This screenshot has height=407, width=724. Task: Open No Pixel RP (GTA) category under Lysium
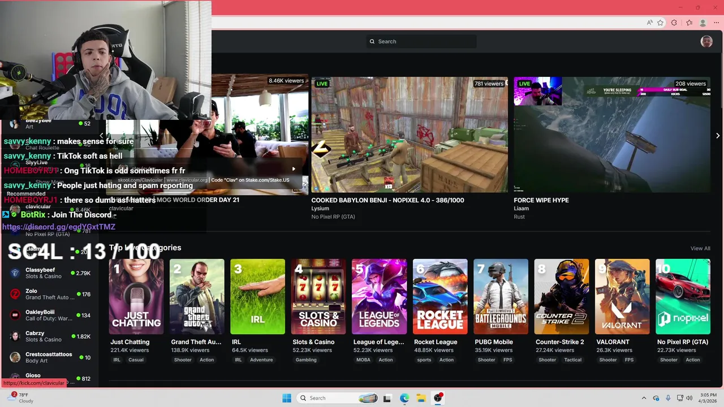point(333,217)
